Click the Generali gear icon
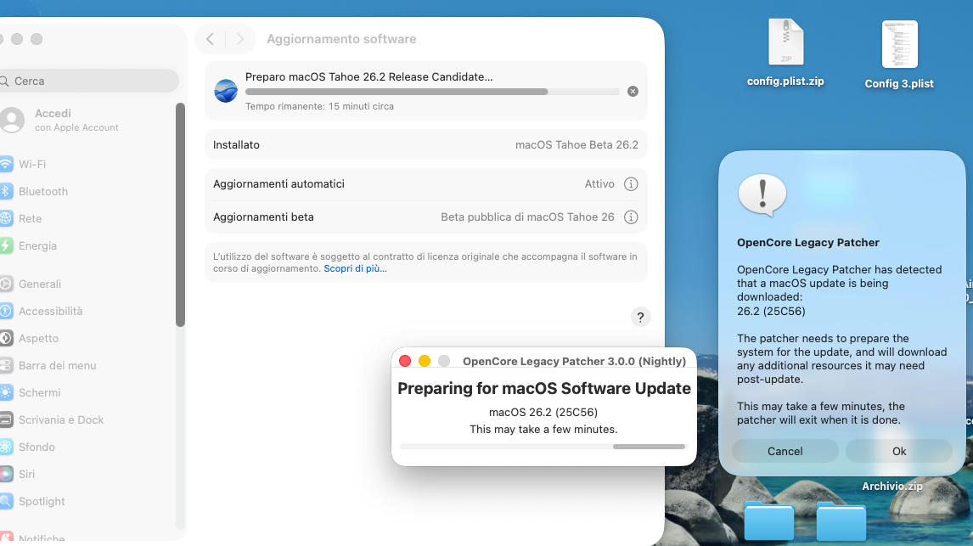The image size is (973, 546). click(x=6, y=284)
